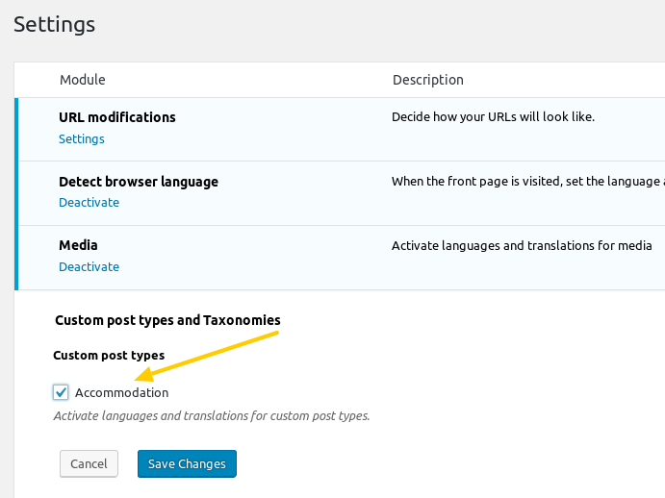Click the bold 'Custom post types' subheading
665x498 pixels.
point(109,356)
